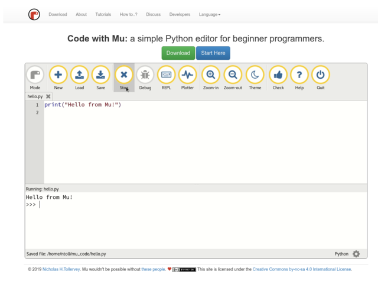
Task: Go to Tutorials in the navbar
Action: tap(103, 14)
